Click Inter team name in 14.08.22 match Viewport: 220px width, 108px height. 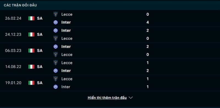coord(66,71)
